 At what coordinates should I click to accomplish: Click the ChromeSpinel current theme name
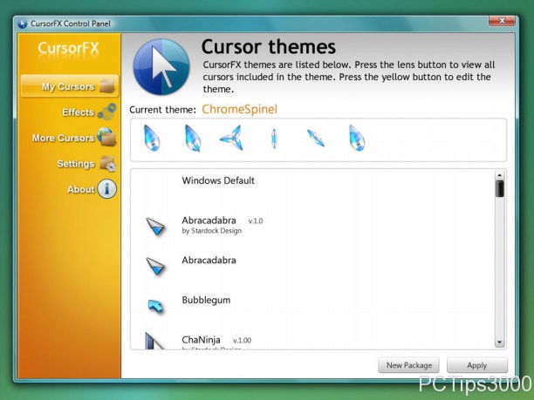[x=239, y=109]
